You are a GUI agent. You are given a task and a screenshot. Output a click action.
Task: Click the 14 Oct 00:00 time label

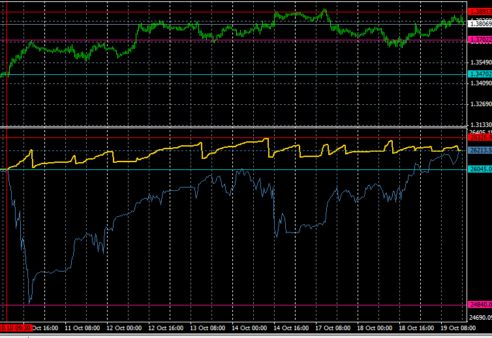249,328
